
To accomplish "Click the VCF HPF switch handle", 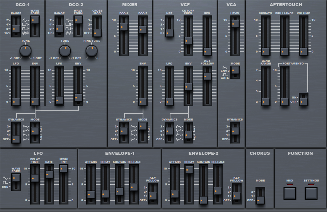I will [x=169, y=33].
